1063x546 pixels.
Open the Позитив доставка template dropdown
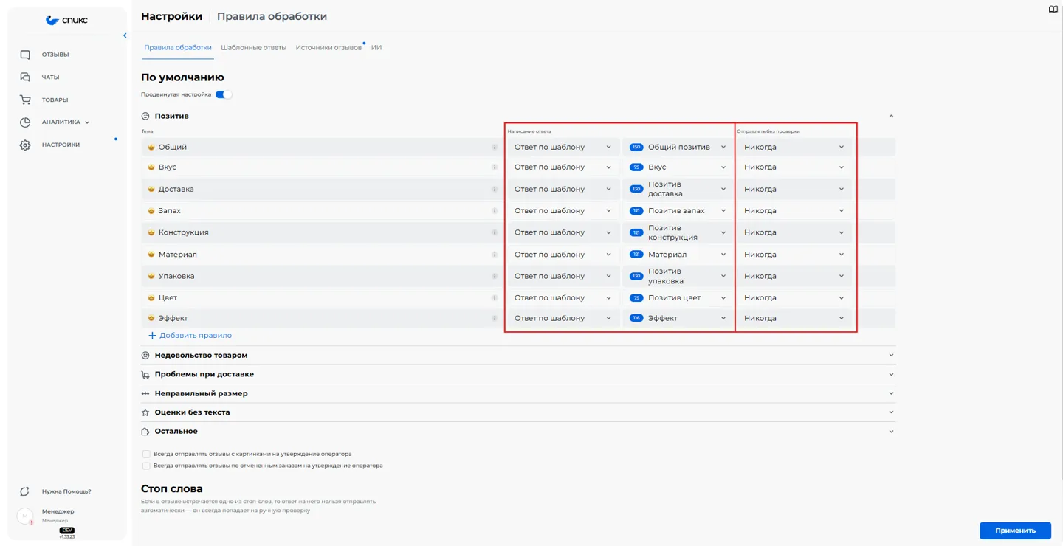677,189
